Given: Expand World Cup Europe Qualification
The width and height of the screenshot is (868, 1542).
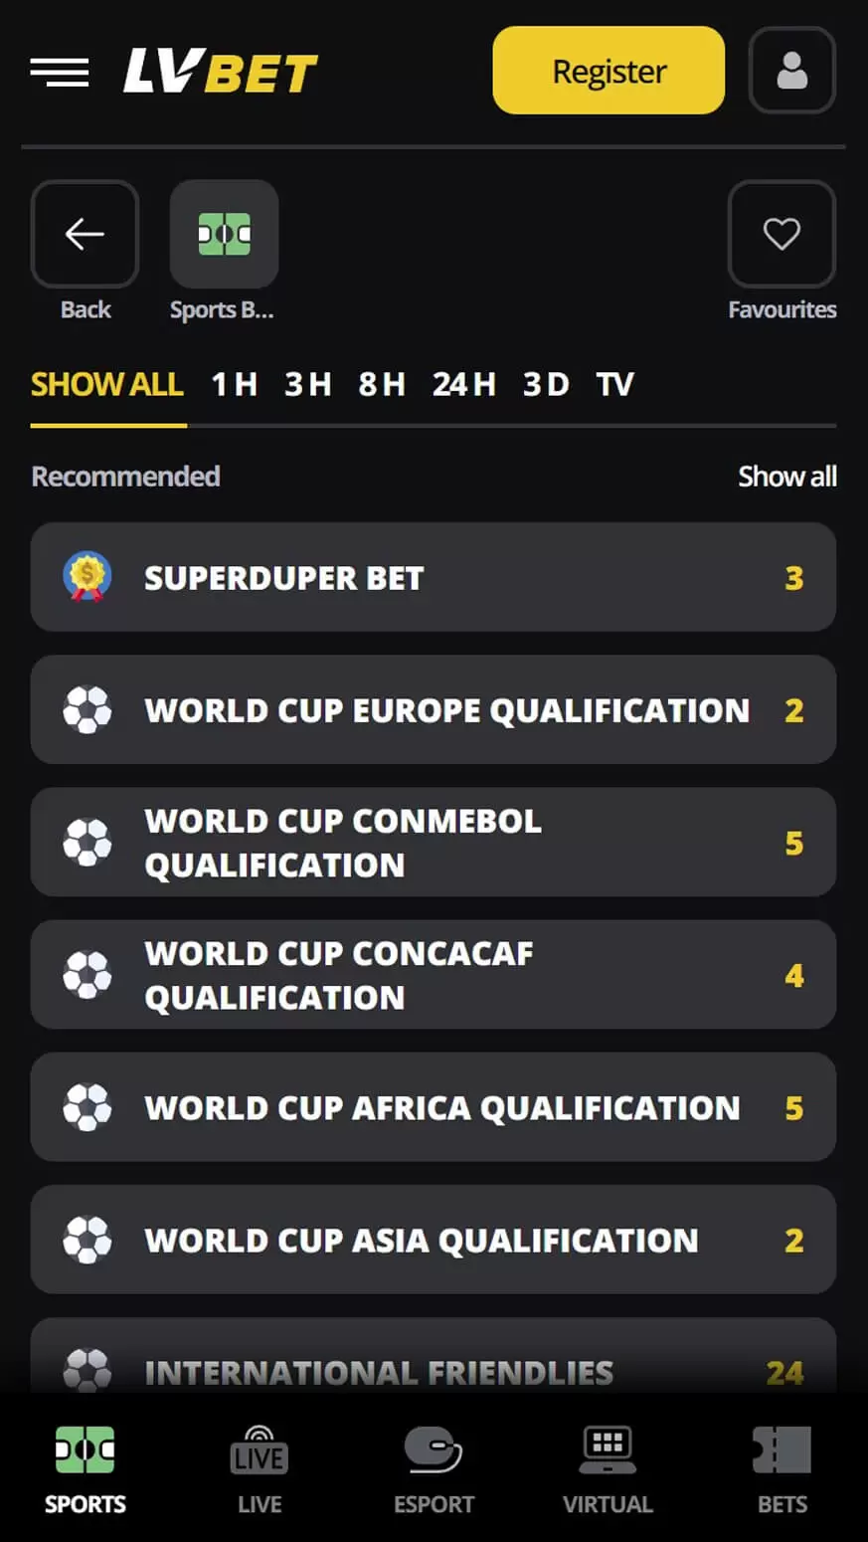Looking at the screenshot, I should [x=433, y=709].
